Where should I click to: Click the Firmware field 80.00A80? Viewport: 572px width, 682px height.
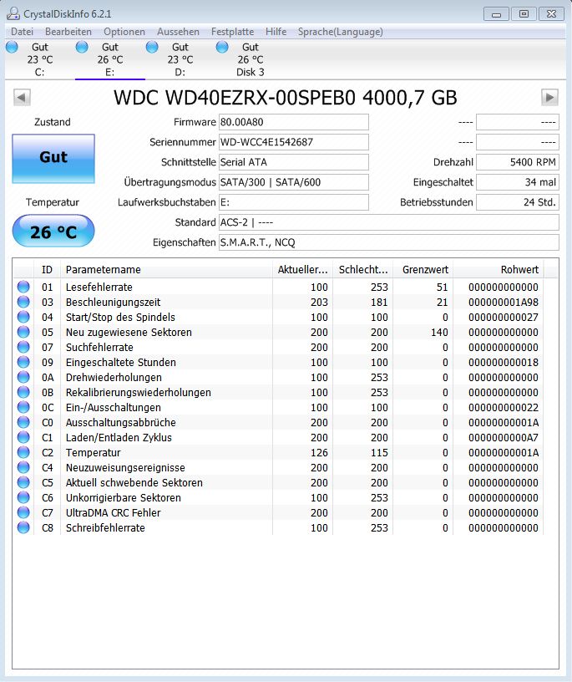click(x=294, y=122)
